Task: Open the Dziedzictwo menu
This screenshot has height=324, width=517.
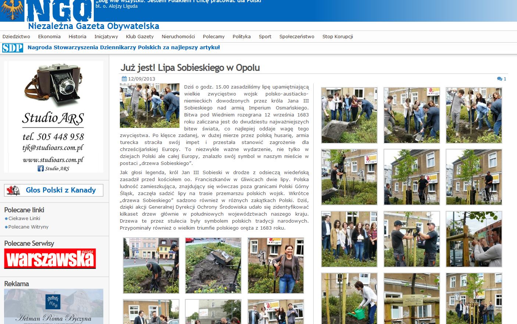Action: (x=16, y=36)
